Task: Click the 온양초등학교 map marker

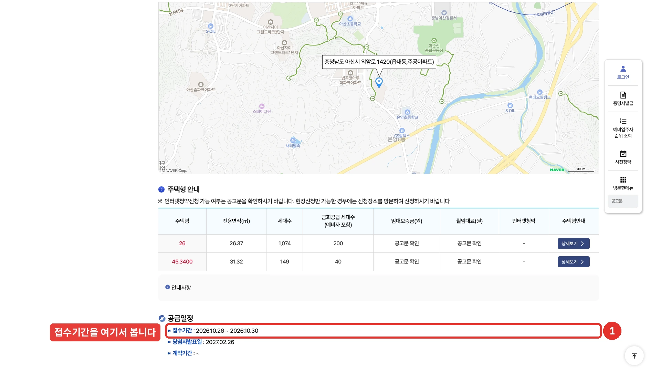Action: [x=408, y=112]
